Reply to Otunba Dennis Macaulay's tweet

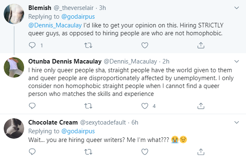[x=32, y=106]
